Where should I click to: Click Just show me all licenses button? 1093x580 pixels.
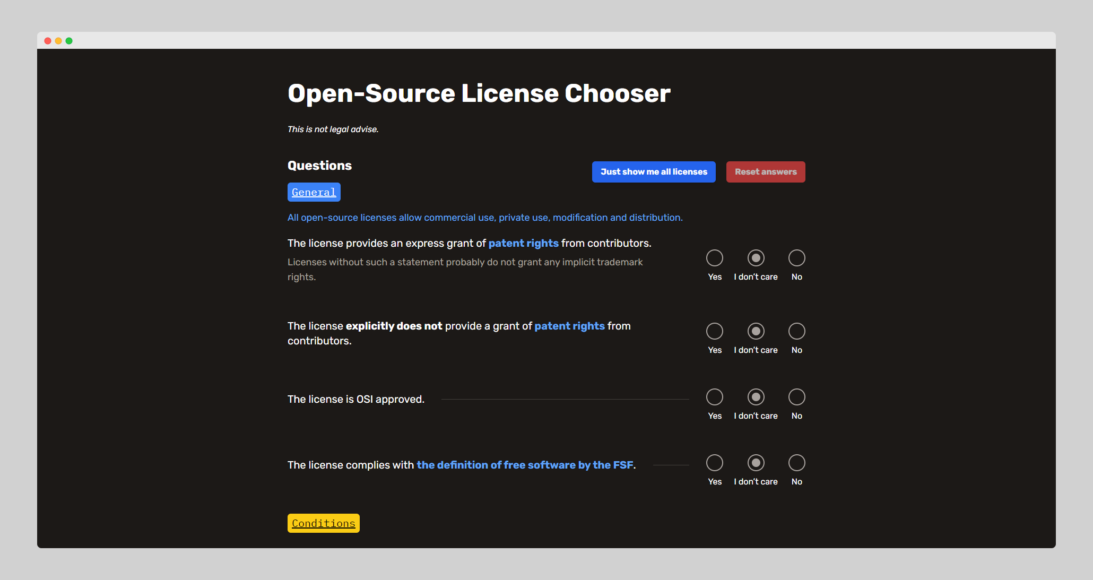point(654,172)
